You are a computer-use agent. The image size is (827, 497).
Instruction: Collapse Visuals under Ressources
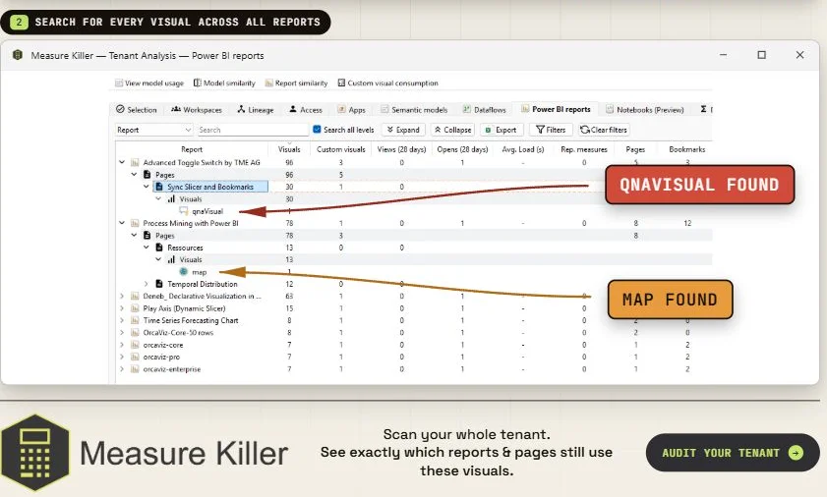point(158,259)
